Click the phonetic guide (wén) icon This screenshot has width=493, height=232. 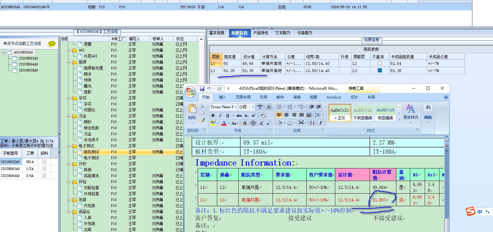point(260,107)
